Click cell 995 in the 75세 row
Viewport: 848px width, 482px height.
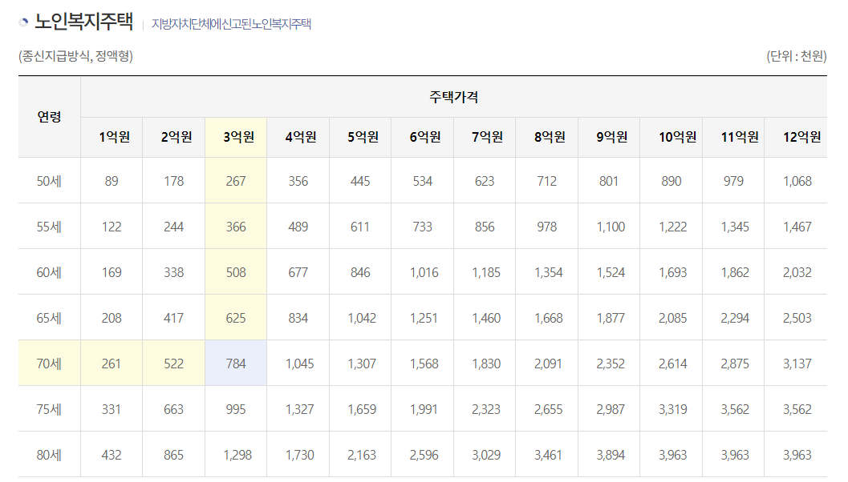[236, 409]
